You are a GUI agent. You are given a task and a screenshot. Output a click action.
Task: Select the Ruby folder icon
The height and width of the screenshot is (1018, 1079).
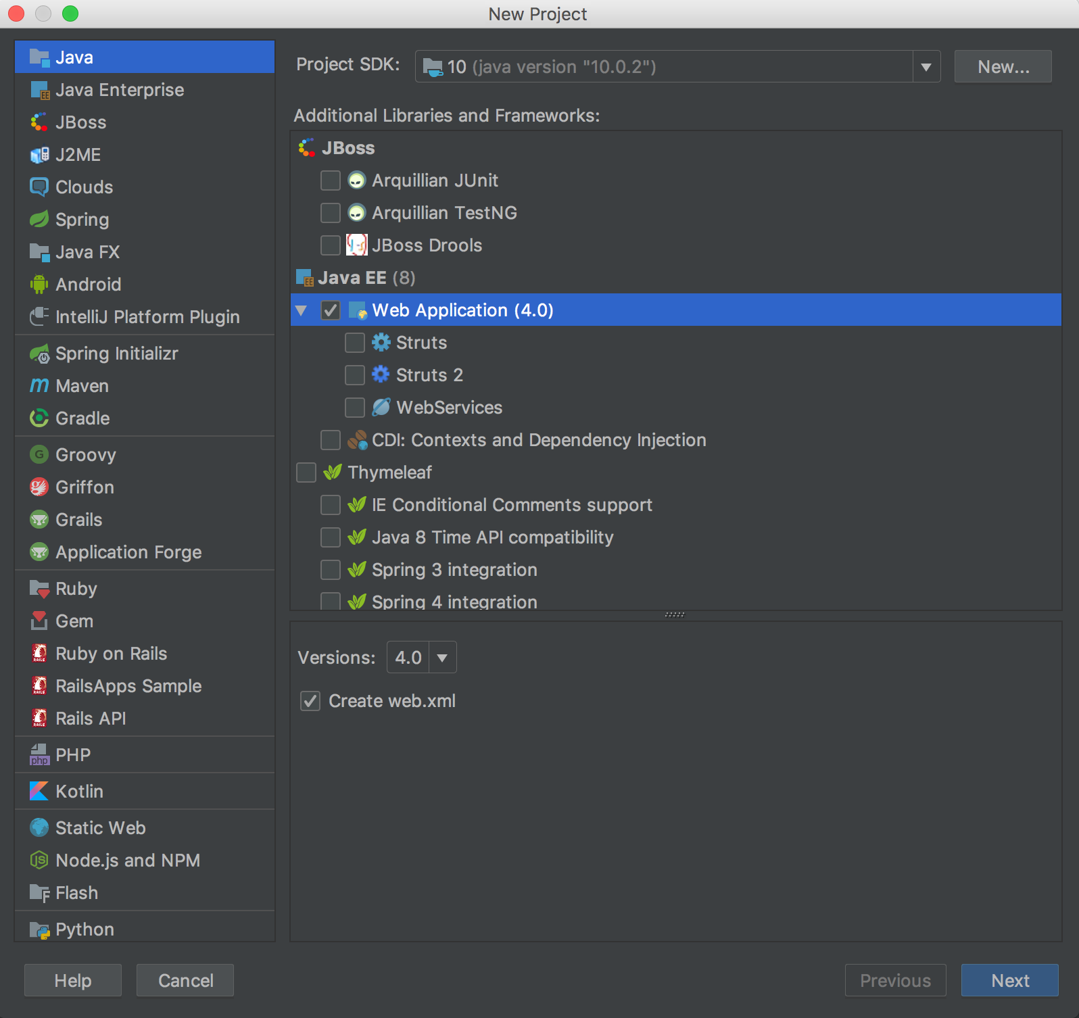tap(40, 589)
